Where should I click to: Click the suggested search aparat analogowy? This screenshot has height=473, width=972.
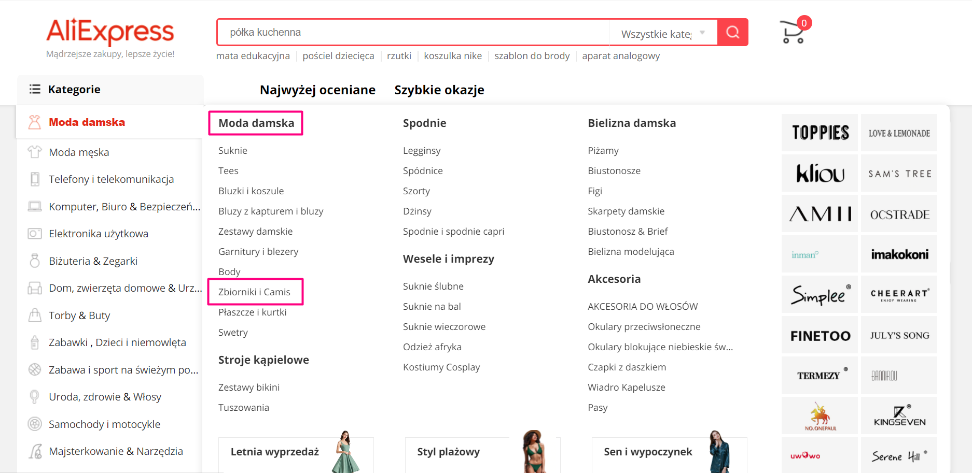pos(621,55)
